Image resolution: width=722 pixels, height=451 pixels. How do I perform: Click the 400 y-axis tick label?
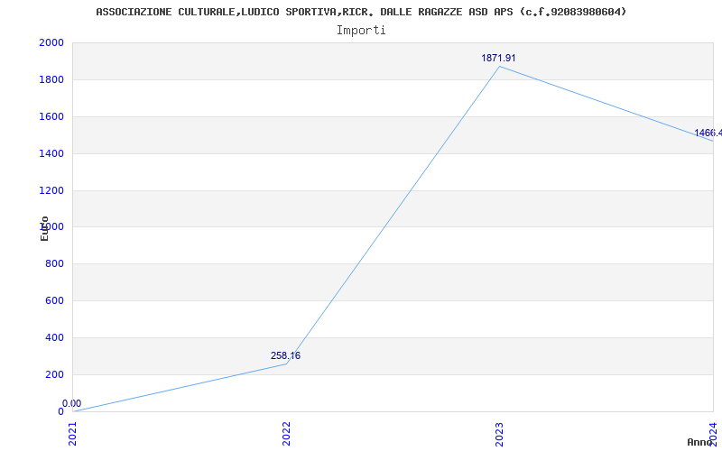coord(54,337)
